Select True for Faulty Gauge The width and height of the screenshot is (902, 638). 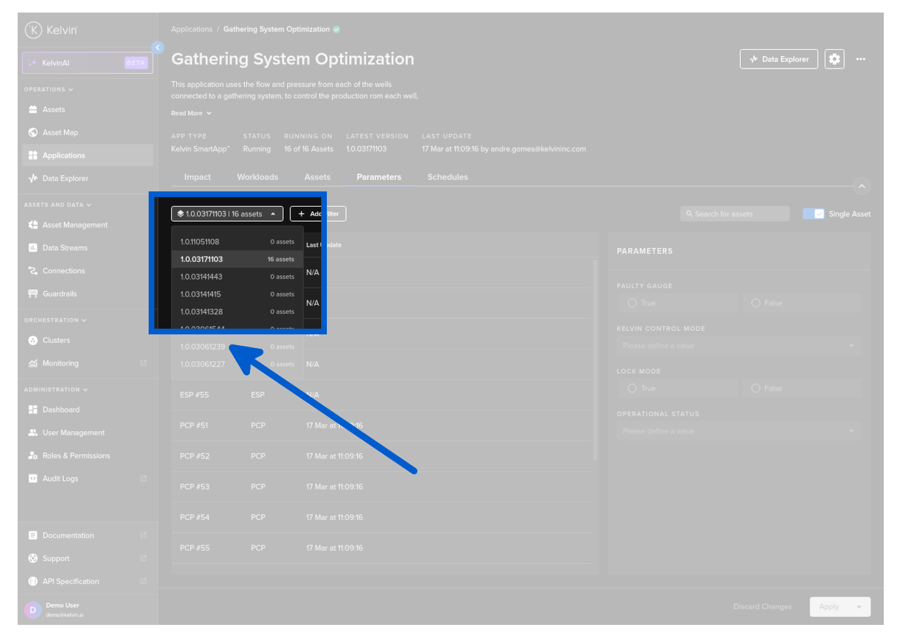pos(632,303)
